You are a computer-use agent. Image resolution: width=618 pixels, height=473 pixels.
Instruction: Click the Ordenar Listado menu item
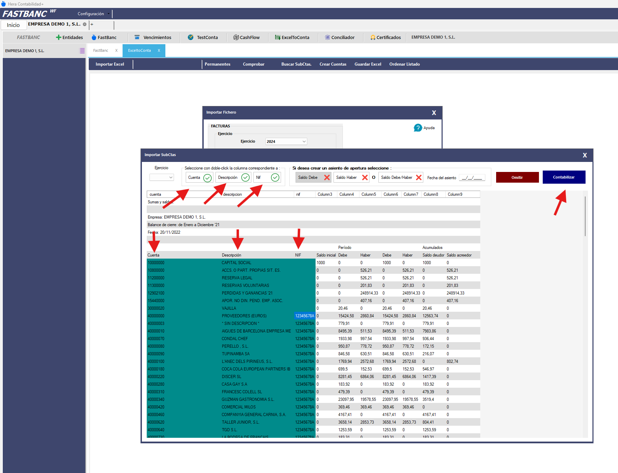click(x=405, y=64)
